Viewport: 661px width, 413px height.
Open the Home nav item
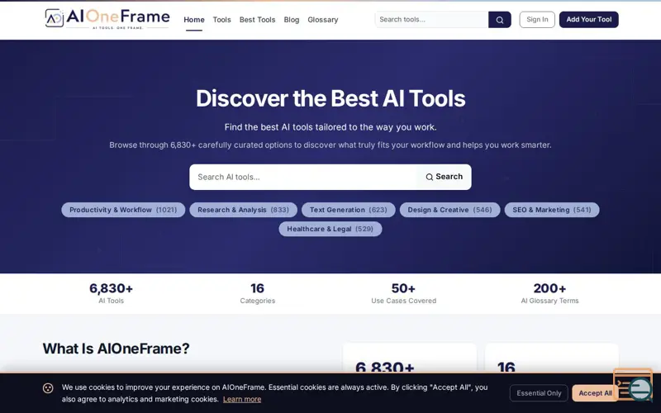[194, 20]
